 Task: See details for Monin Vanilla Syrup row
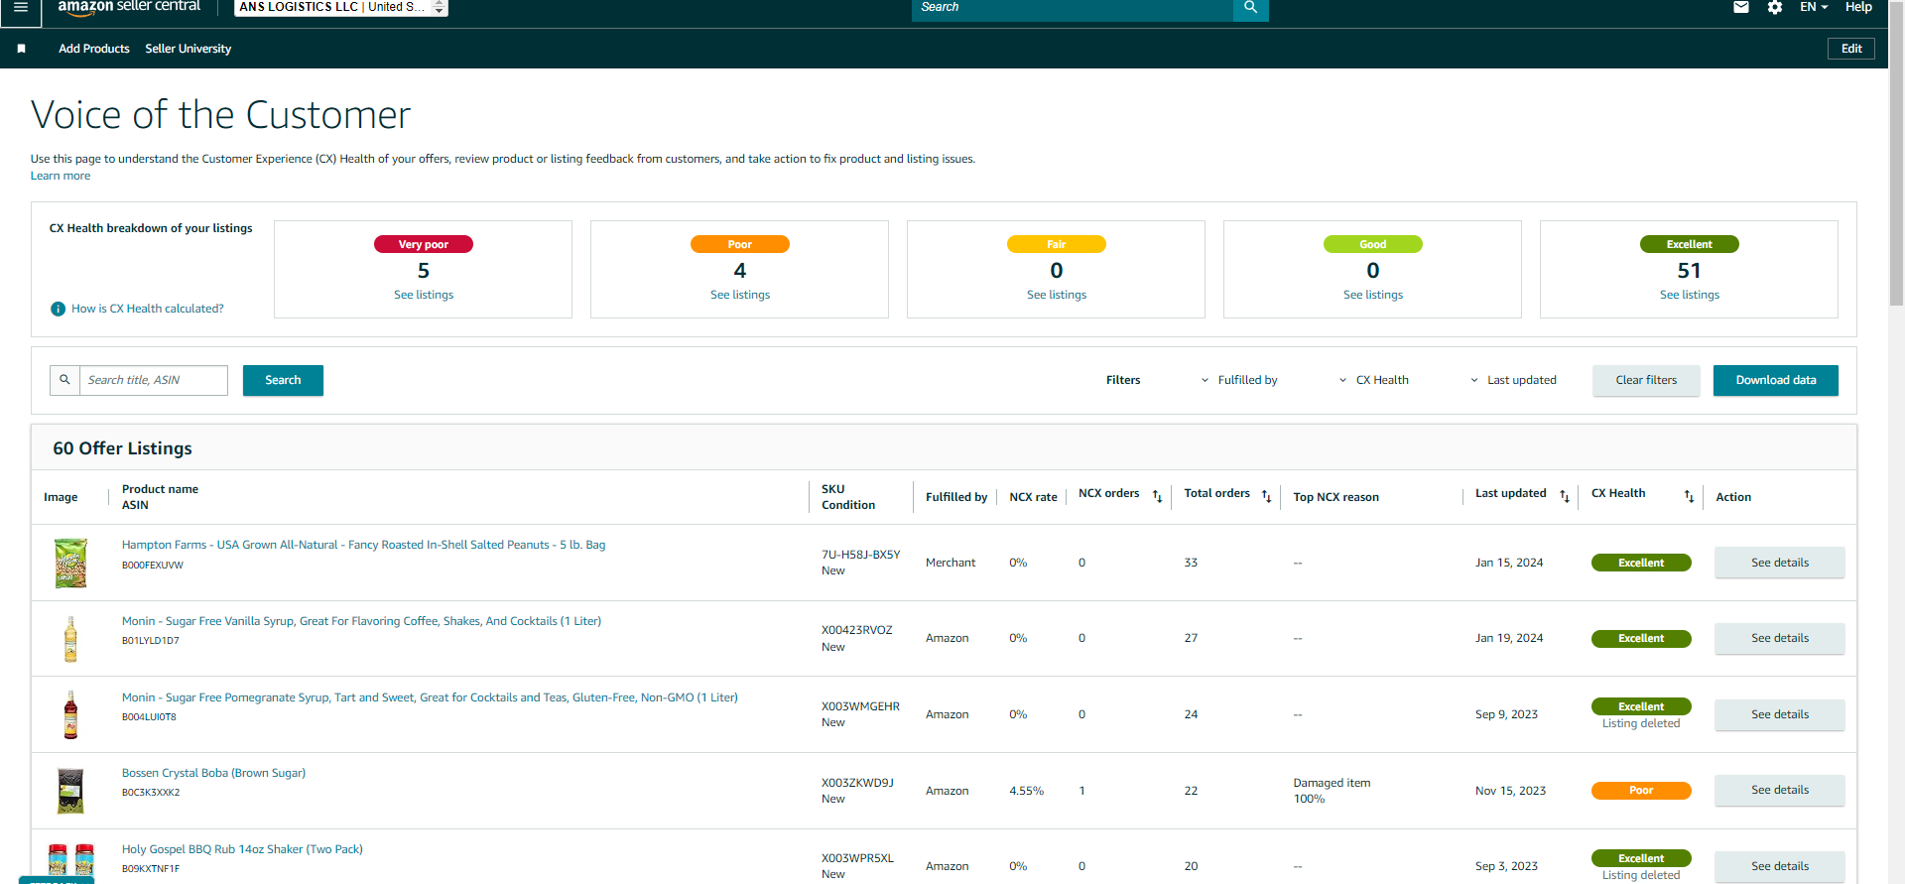pos(1780,638)
